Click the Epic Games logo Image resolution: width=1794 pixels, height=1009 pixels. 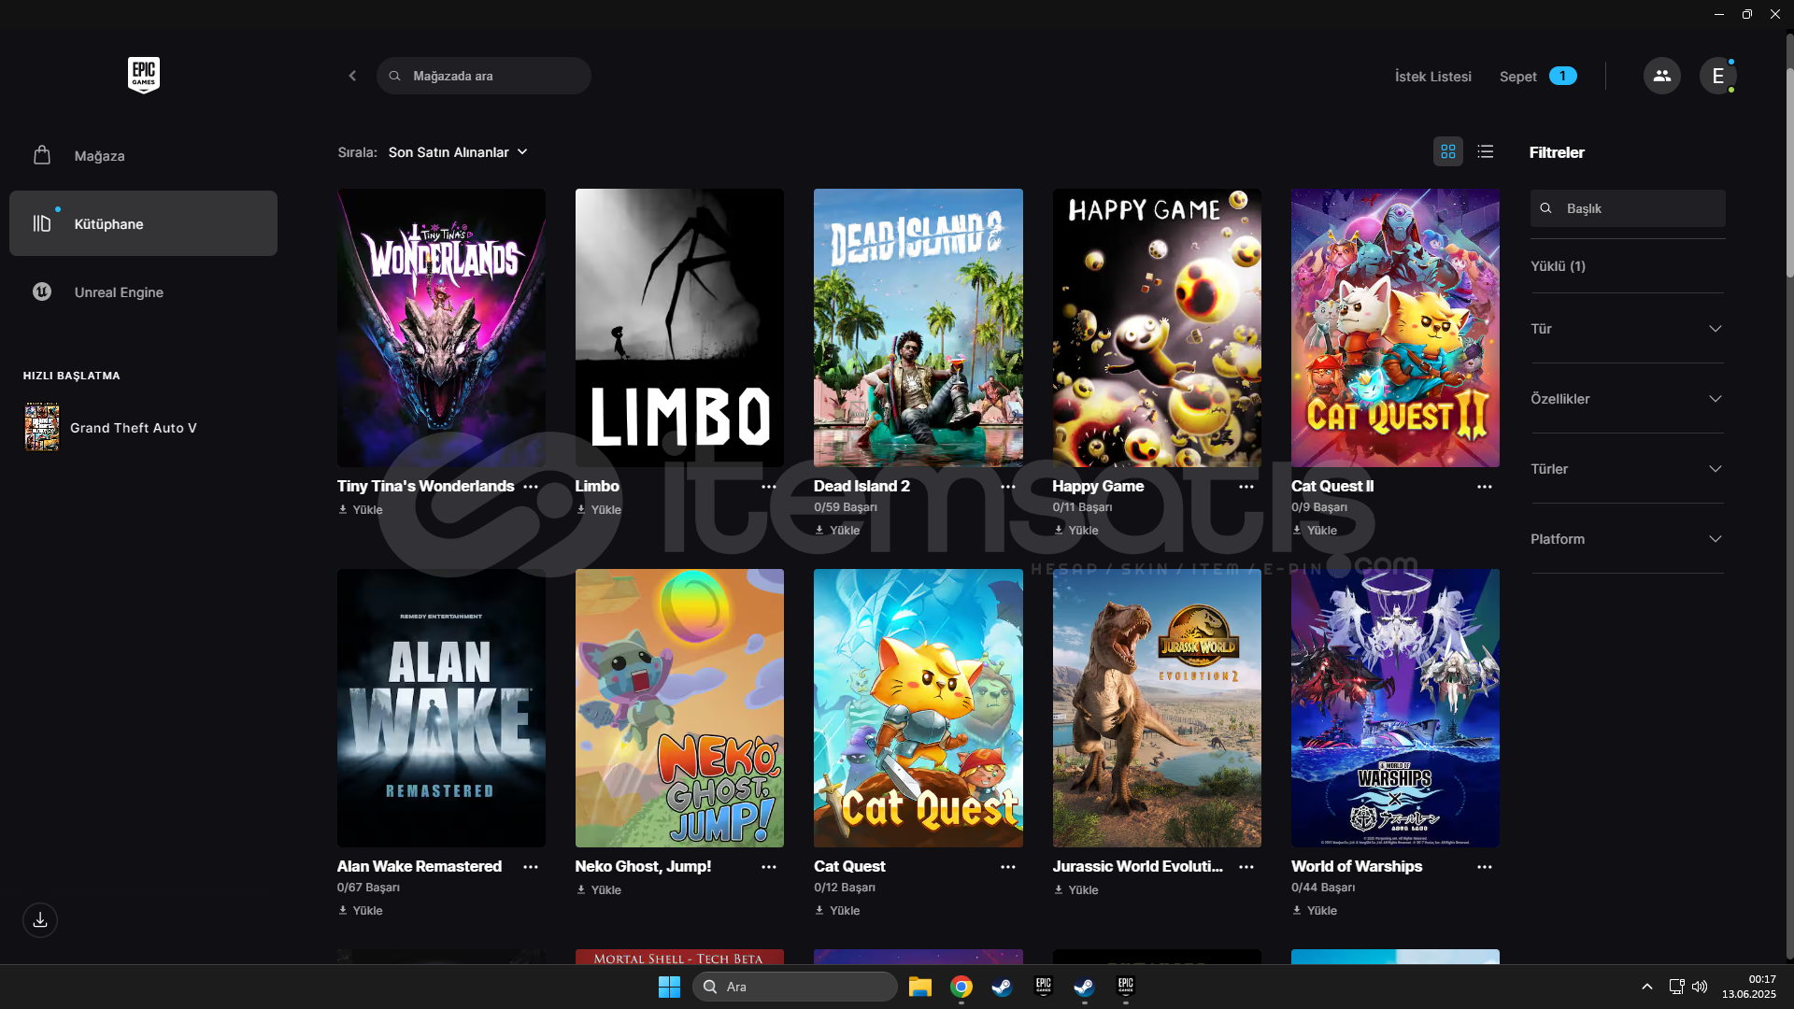[143, 76]
